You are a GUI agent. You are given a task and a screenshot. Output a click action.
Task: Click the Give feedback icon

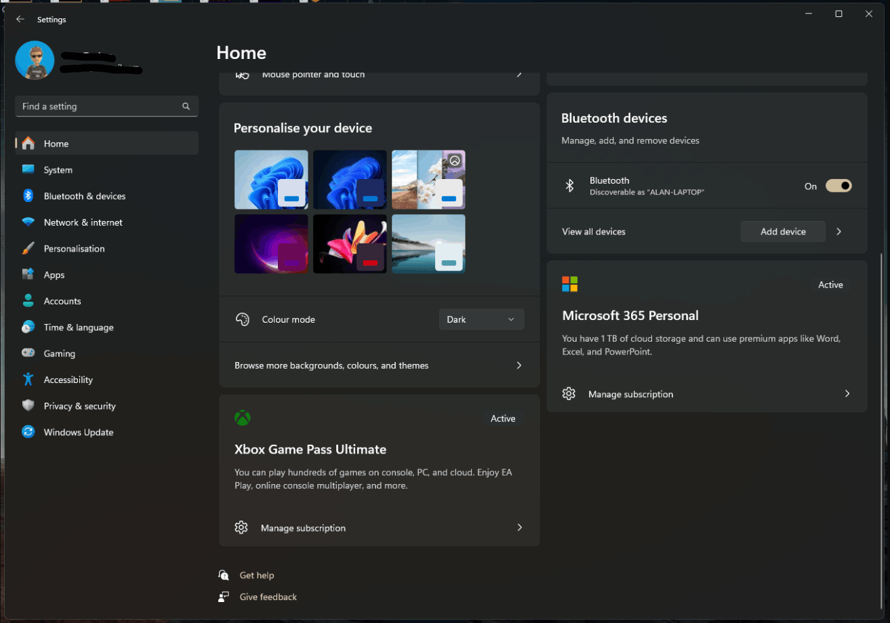[x=224, y=597]
